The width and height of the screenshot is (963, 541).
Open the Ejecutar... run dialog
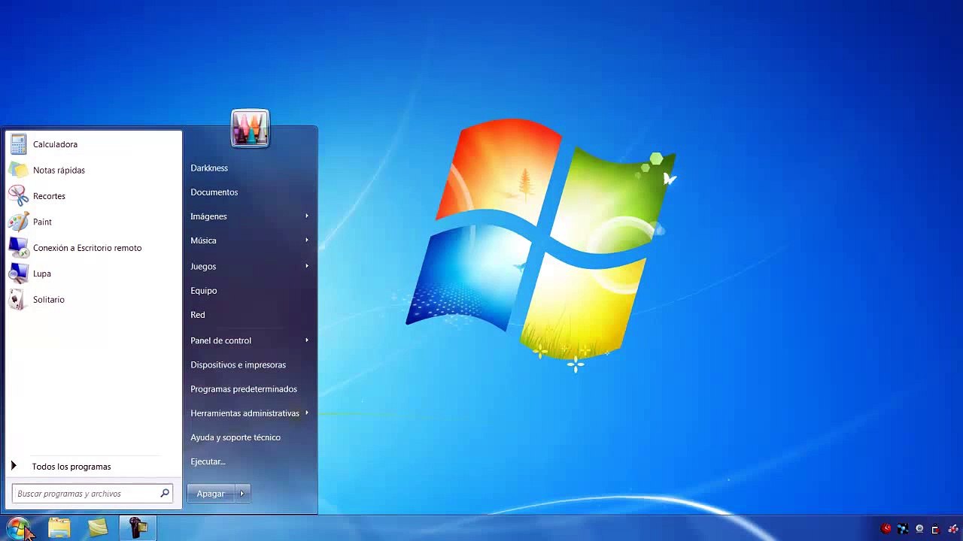pos(208,461)
